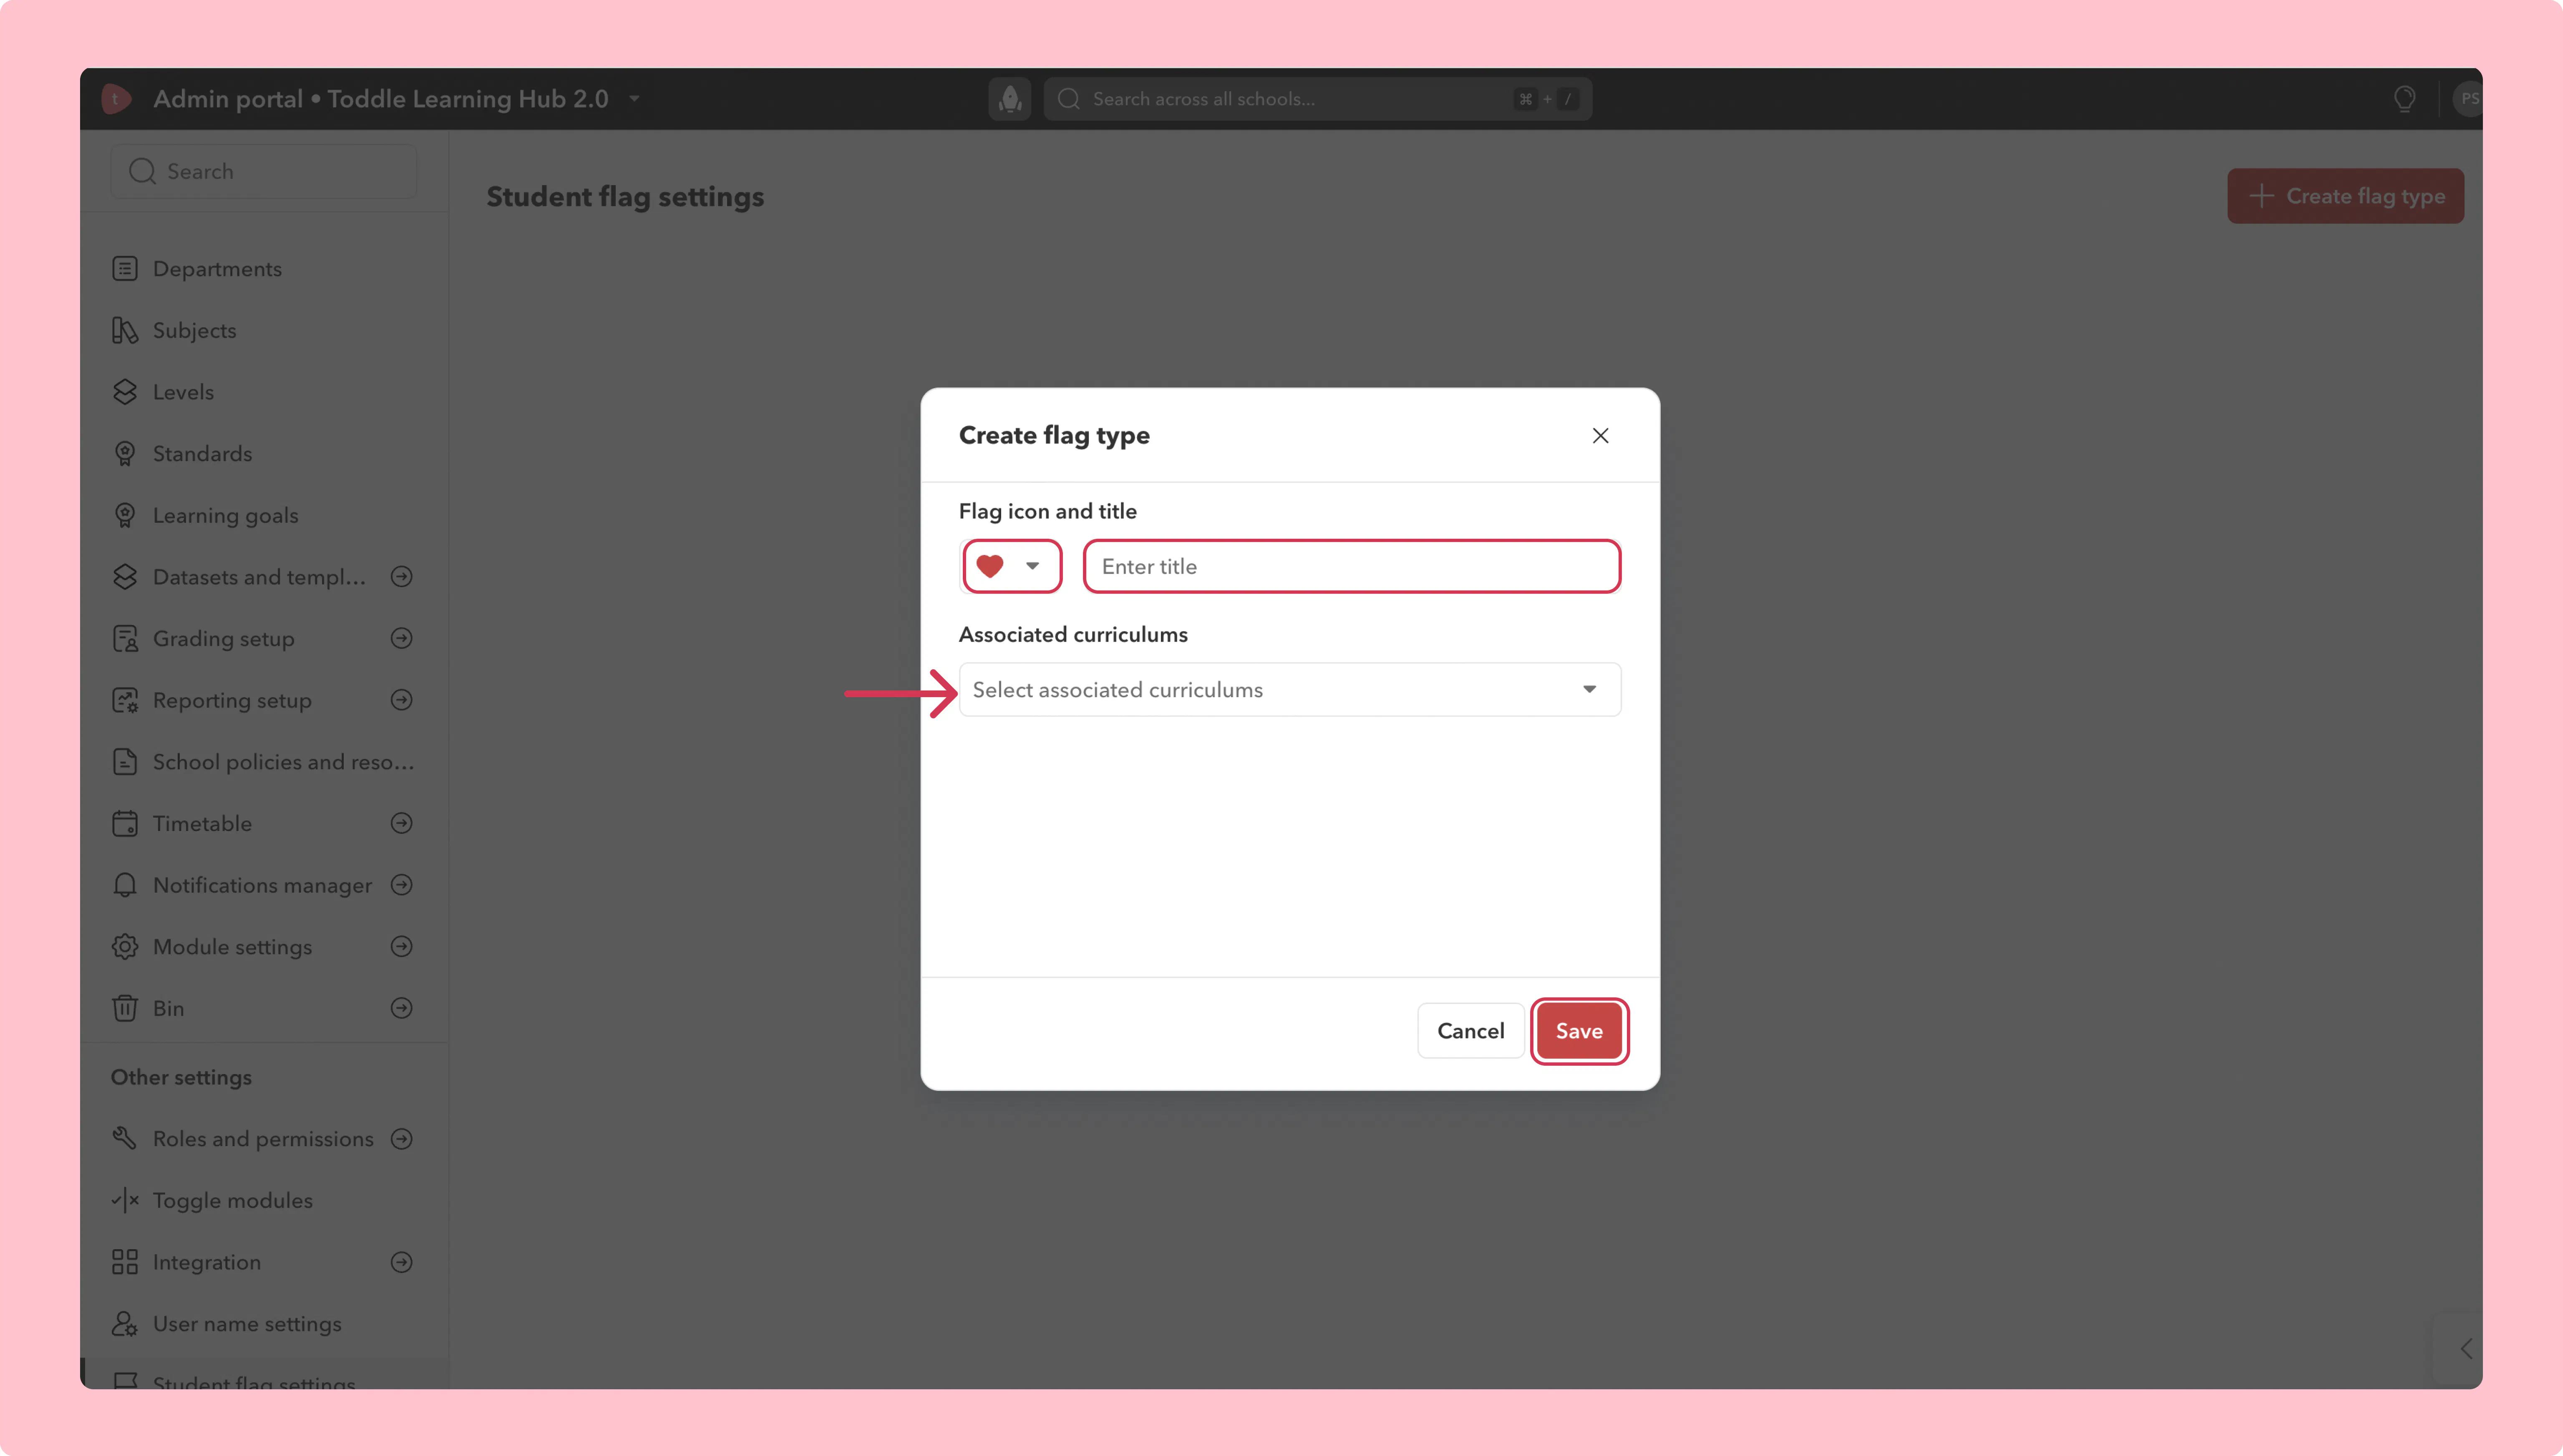Image resolution: width=2563 pixels, height=1456 pixels.
Task: Click the Bin trash icon
Action: coord(125,1009)
